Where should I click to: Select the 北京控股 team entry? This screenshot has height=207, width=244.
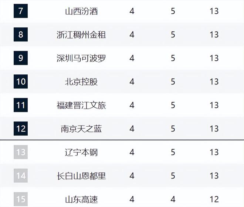pos(81,81)
